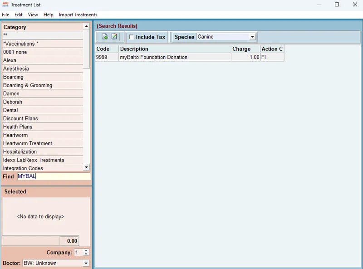Viewport: 363px width, 269px height.
Task: Click the Category list scroll-down arrow
Action: [x=86, y=167]
